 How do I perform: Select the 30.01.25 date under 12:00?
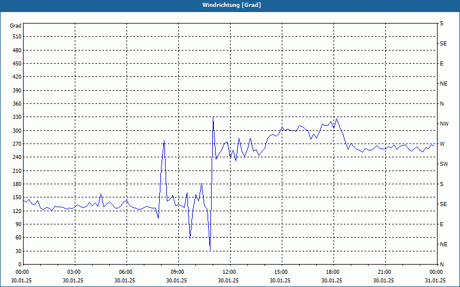click(x=228, y=280)
